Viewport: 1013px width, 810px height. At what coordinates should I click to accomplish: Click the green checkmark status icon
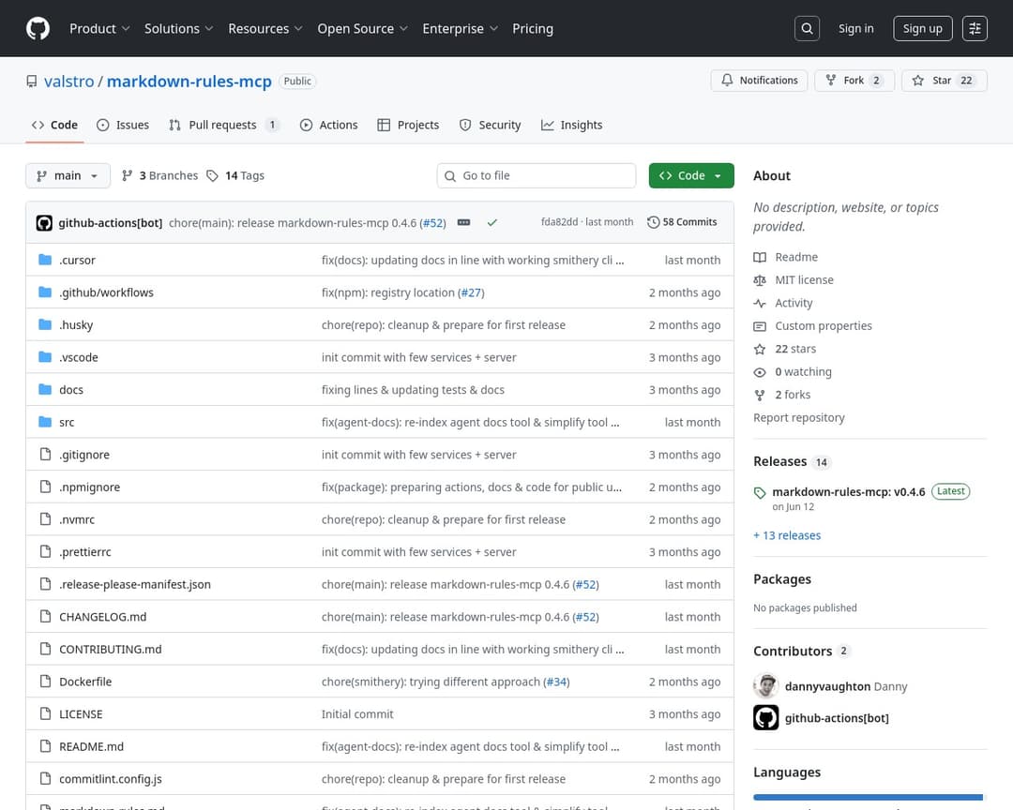(x=491, y=222)
